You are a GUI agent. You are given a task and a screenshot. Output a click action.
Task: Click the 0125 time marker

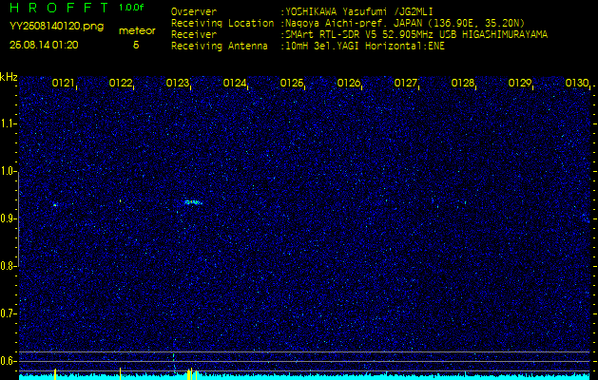coord(292,83)
